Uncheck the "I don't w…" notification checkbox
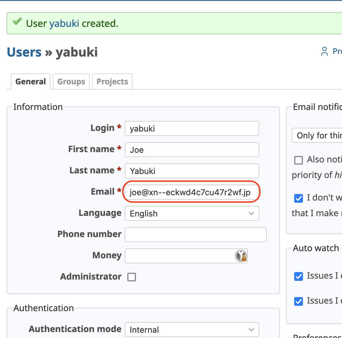The width and height of the screenshot is (342, 338). (x=299, y=198)
